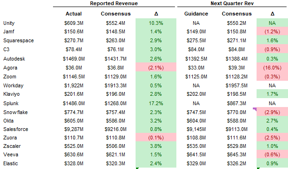Click the purple comment marker beside Snowflake's next-quarter delta
288x169 pixels.
point(255,109)
